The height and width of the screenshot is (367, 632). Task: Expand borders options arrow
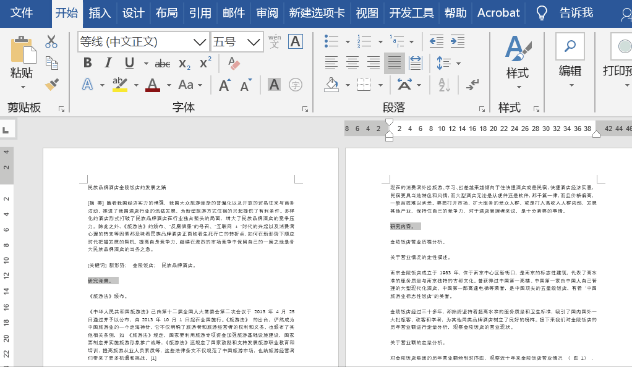click(380, 85)
